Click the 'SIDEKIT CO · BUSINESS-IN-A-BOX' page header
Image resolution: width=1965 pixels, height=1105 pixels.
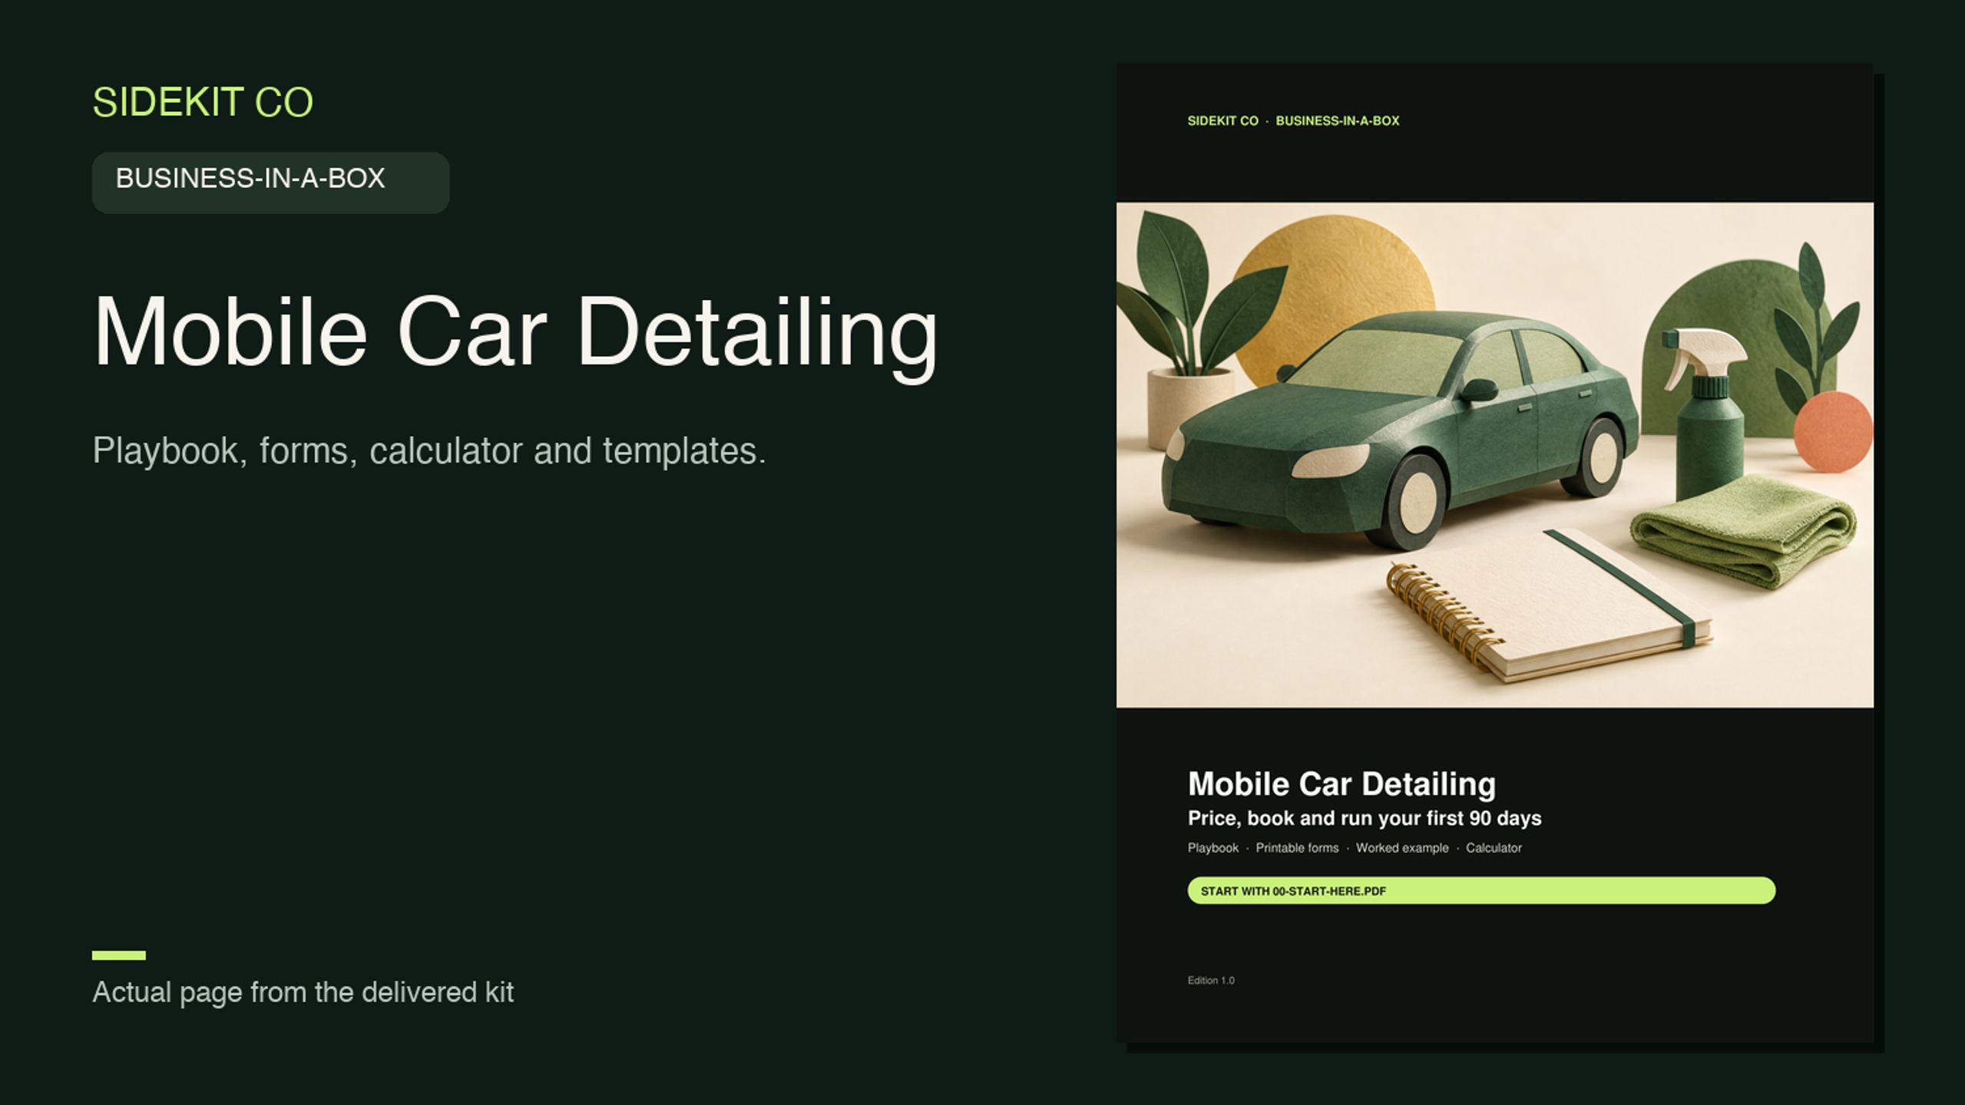(1293, 120)
